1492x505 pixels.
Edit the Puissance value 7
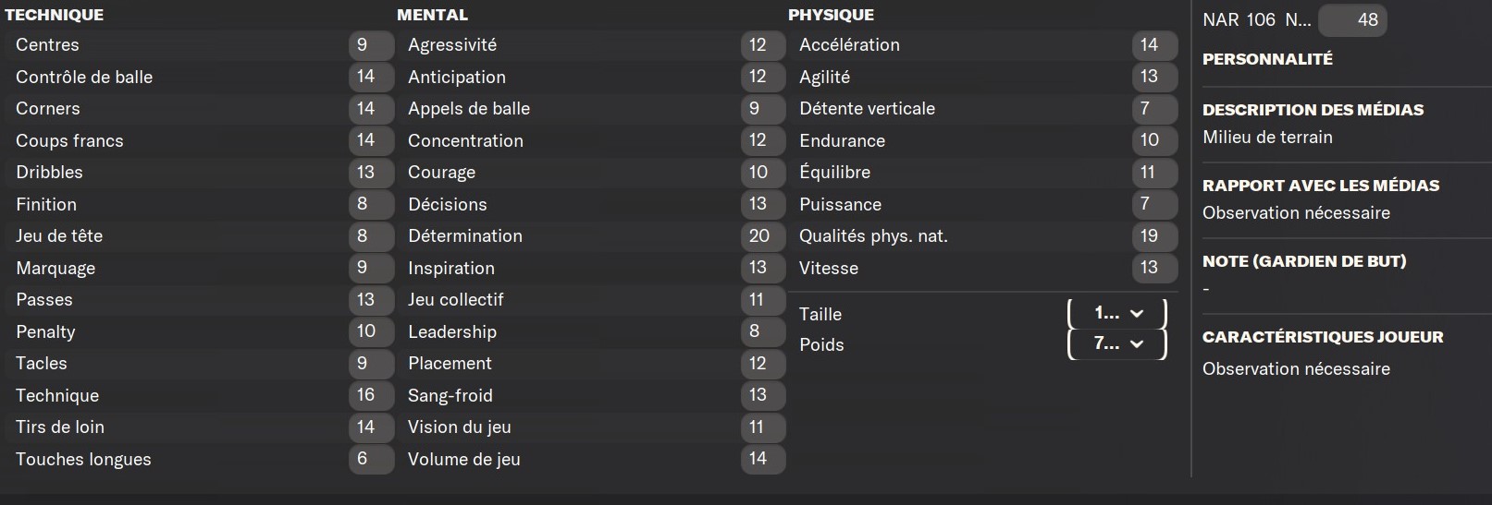click(x=1154, y=204)
